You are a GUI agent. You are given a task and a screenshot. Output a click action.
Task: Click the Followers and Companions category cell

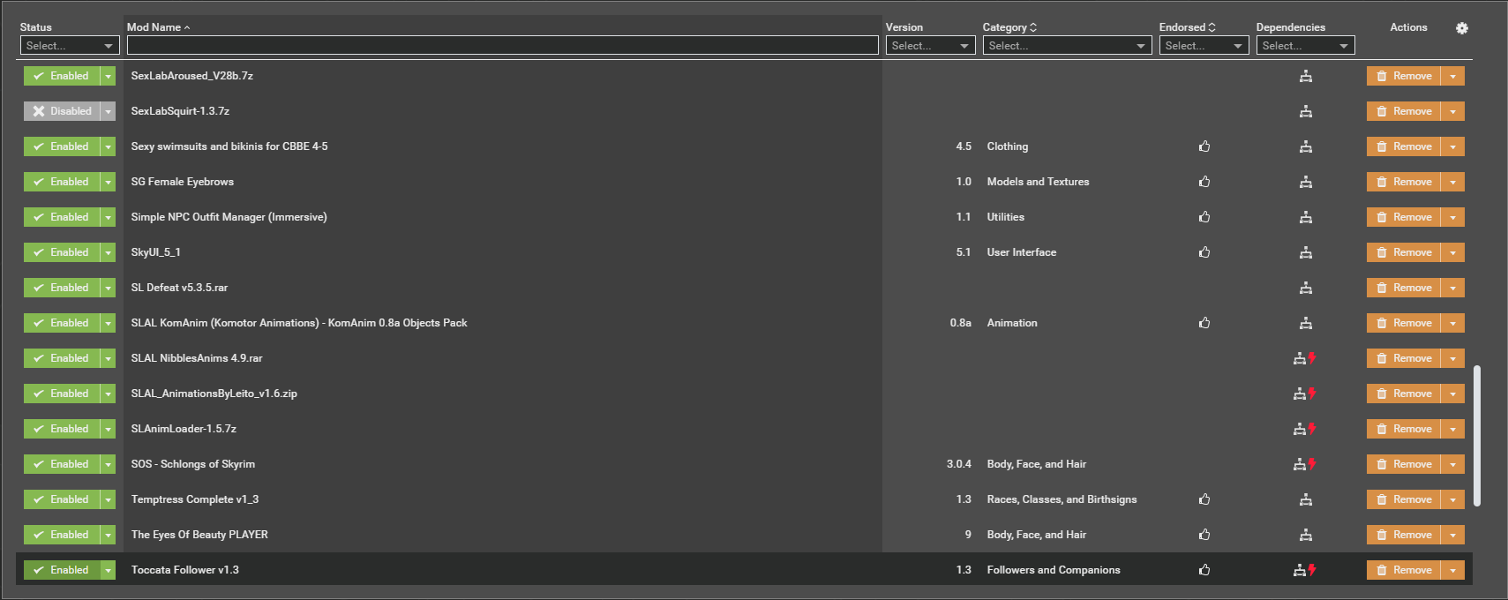click(x=1054, y=570)
